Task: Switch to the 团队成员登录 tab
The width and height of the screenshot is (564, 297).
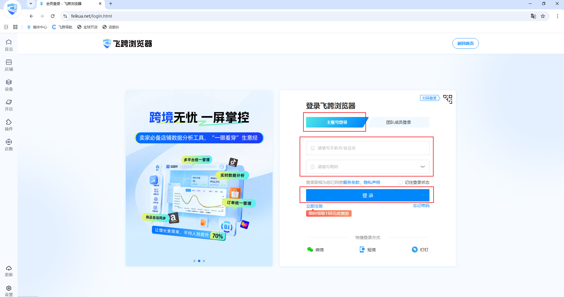Action: [399, 122]
